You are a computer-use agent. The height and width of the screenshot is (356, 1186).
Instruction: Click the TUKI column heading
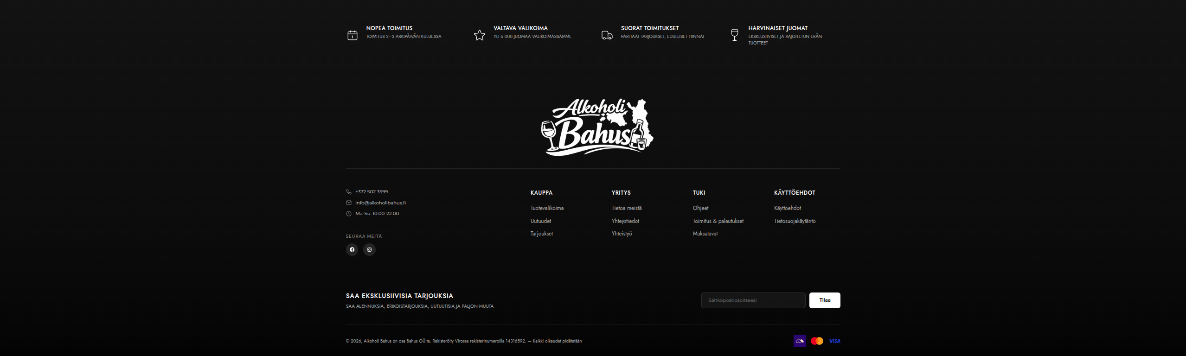(x=699, y=193)
